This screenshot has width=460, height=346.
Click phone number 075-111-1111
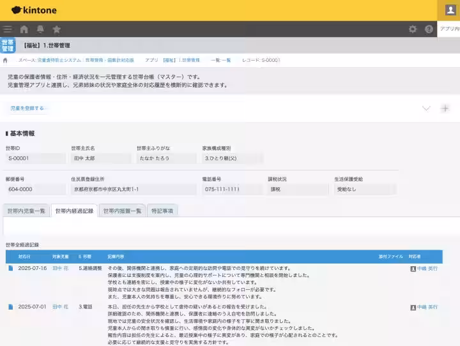click(233, 190)
